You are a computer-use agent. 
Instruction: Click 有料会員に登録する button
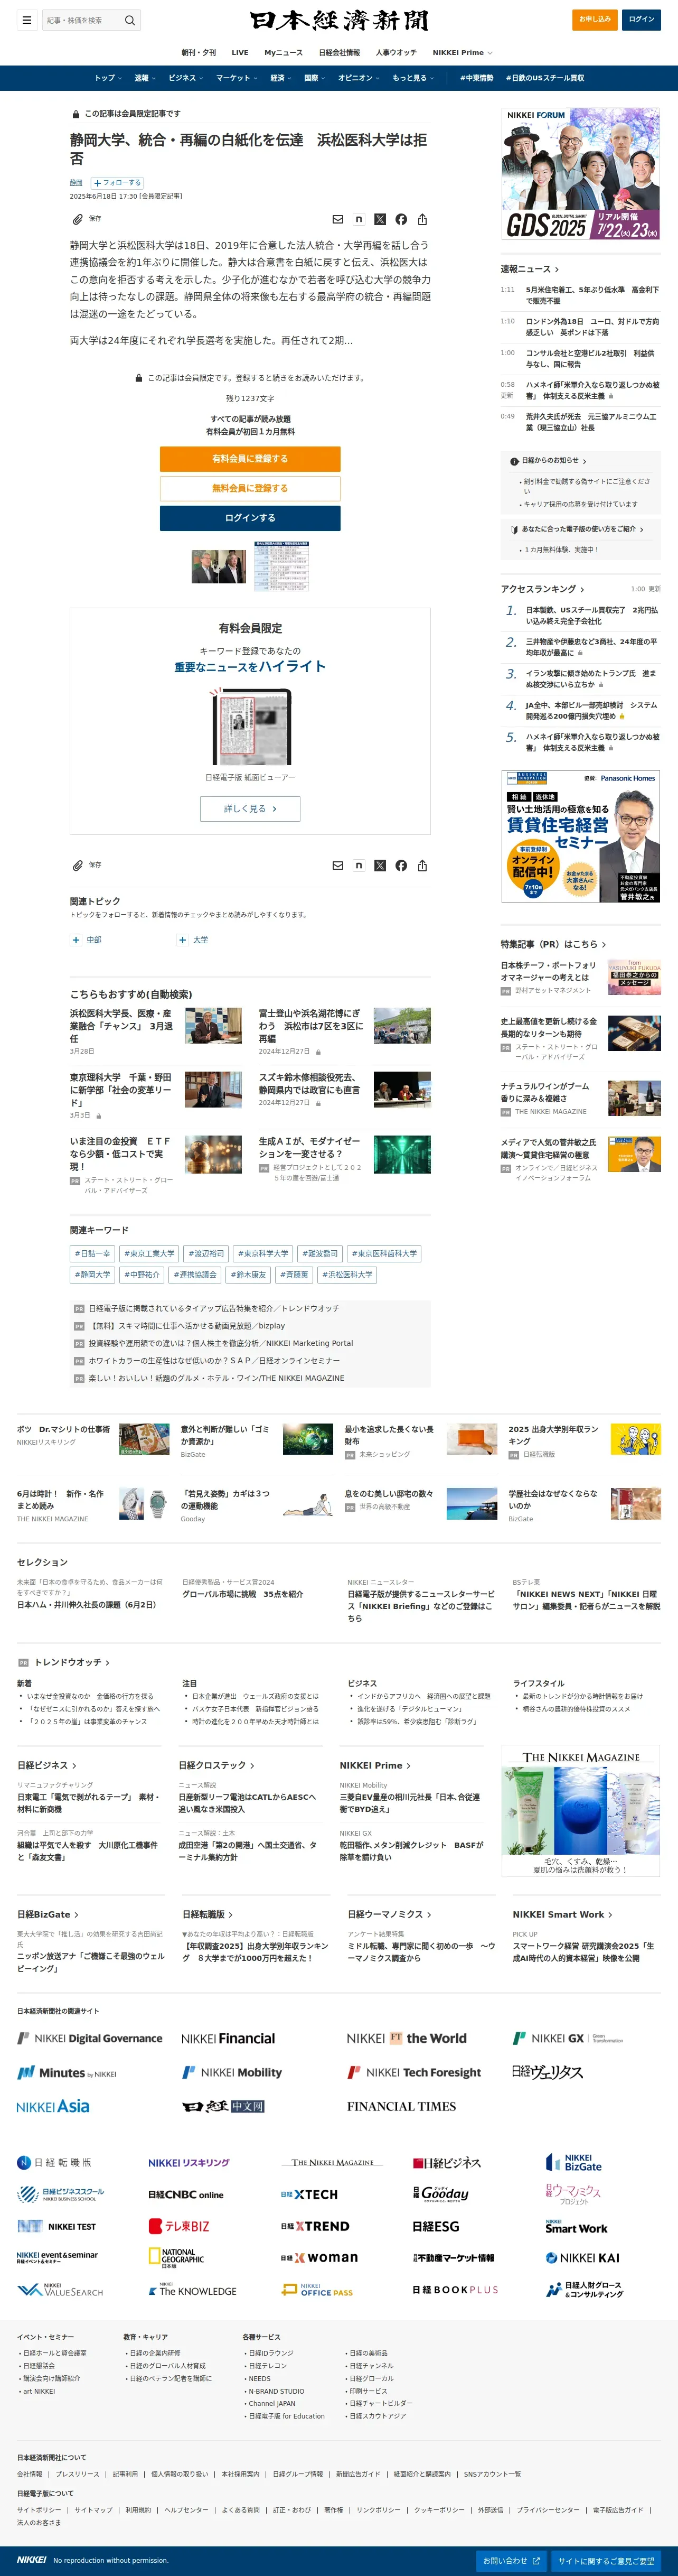click(250, 459)
